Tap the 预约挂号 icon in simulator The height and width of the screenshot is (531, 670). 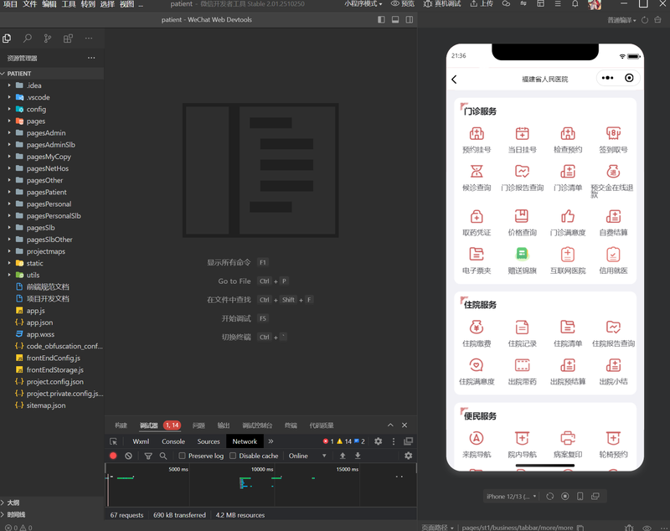477,134
